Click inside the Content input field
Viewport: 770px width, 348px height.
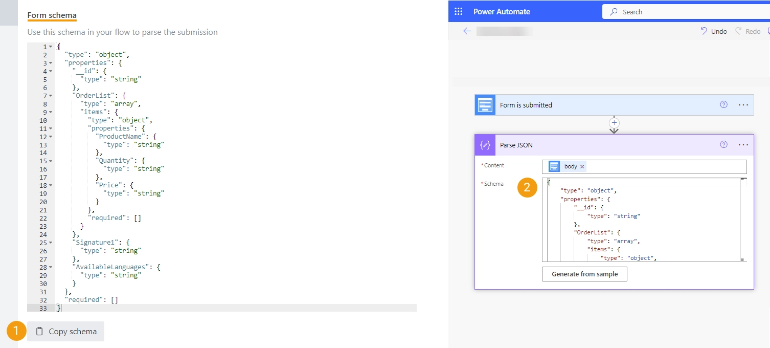tap(644, 166)
